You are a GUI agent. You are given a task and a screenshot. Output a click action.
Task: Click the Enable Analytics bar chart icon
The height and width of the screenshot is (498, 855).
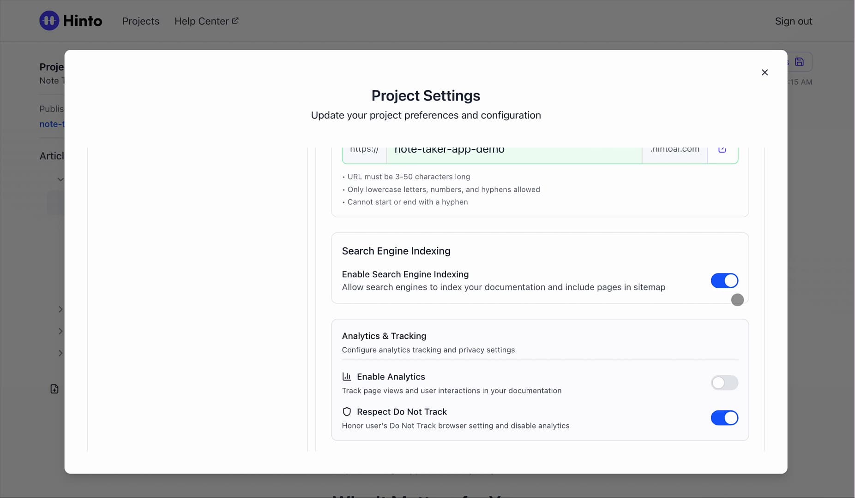[347, 377]
